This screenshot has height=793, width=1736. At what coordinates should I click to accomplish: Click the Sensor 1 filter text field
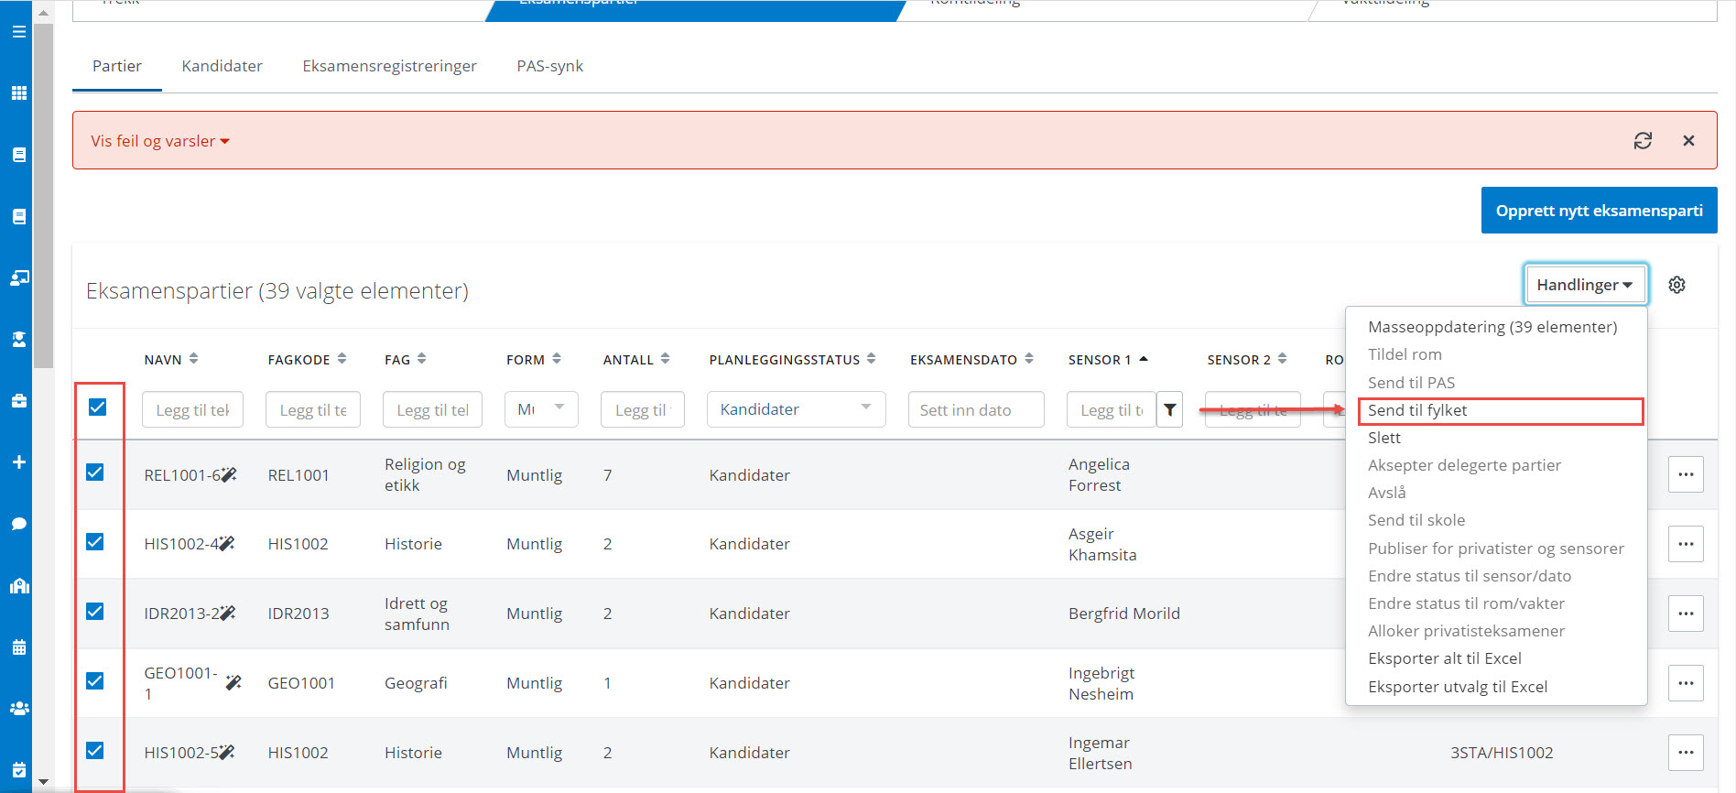[1112, 409]
